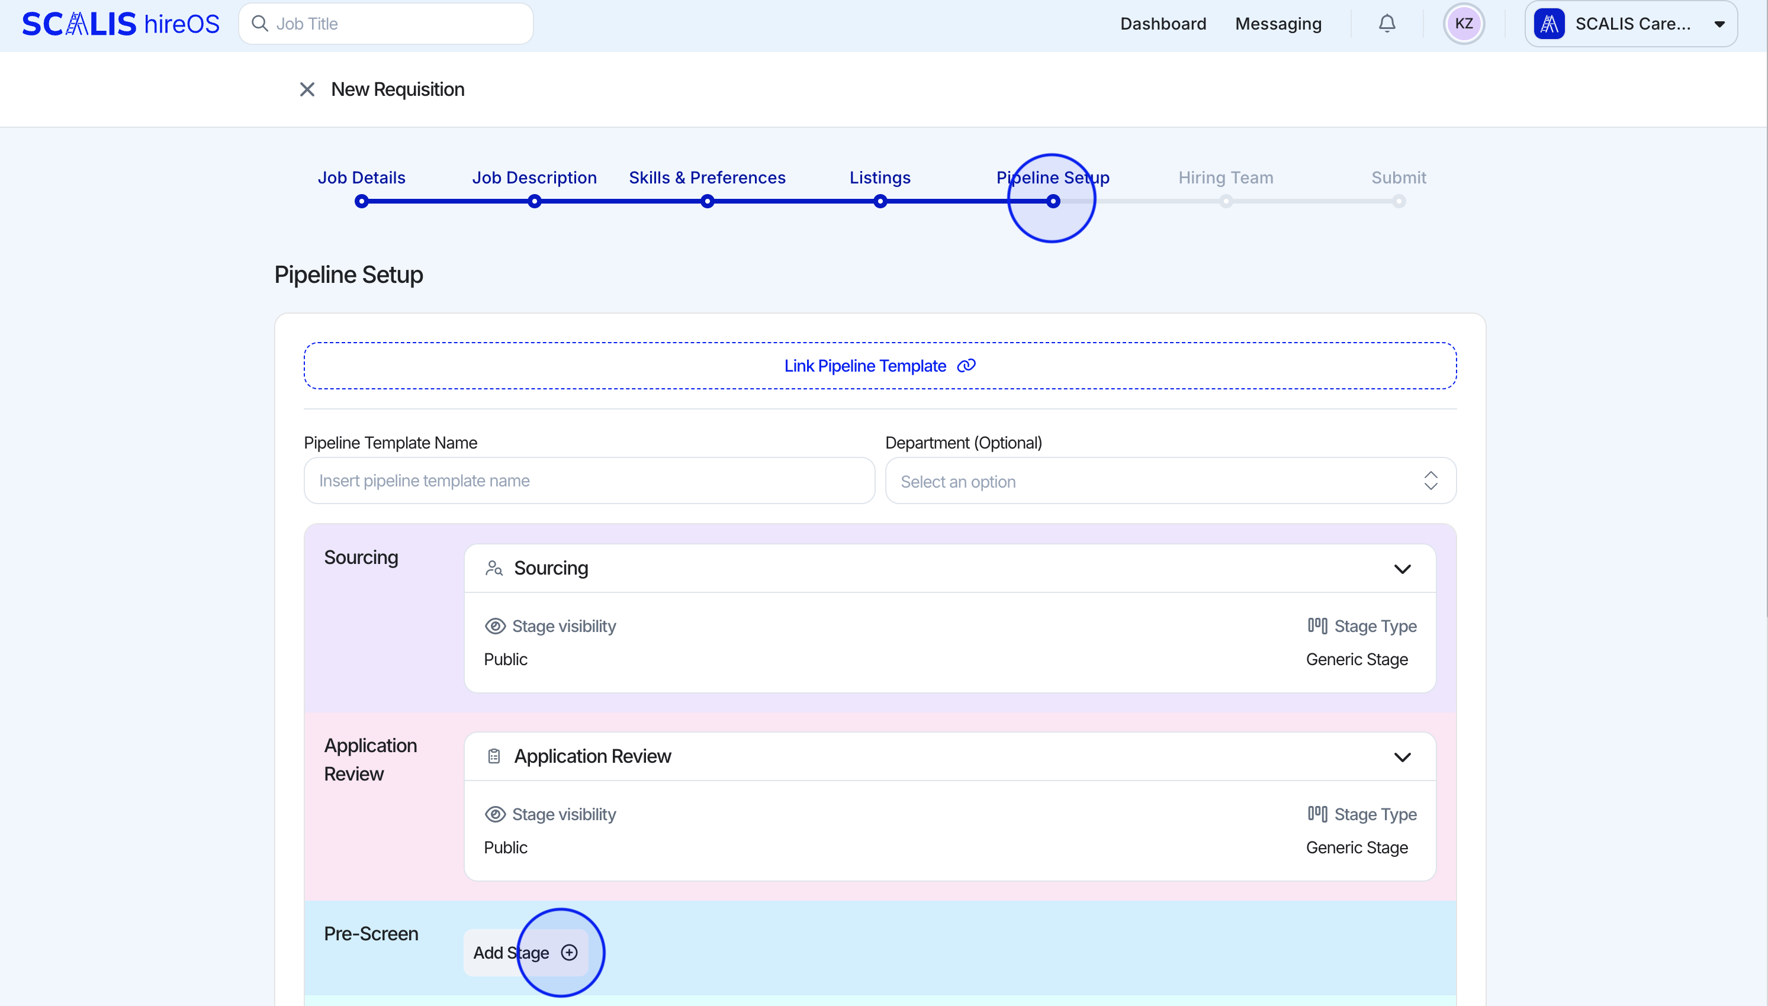Click the search magnifier icon
Viewport: 1768px width, 1006px height.
(260, 24)
